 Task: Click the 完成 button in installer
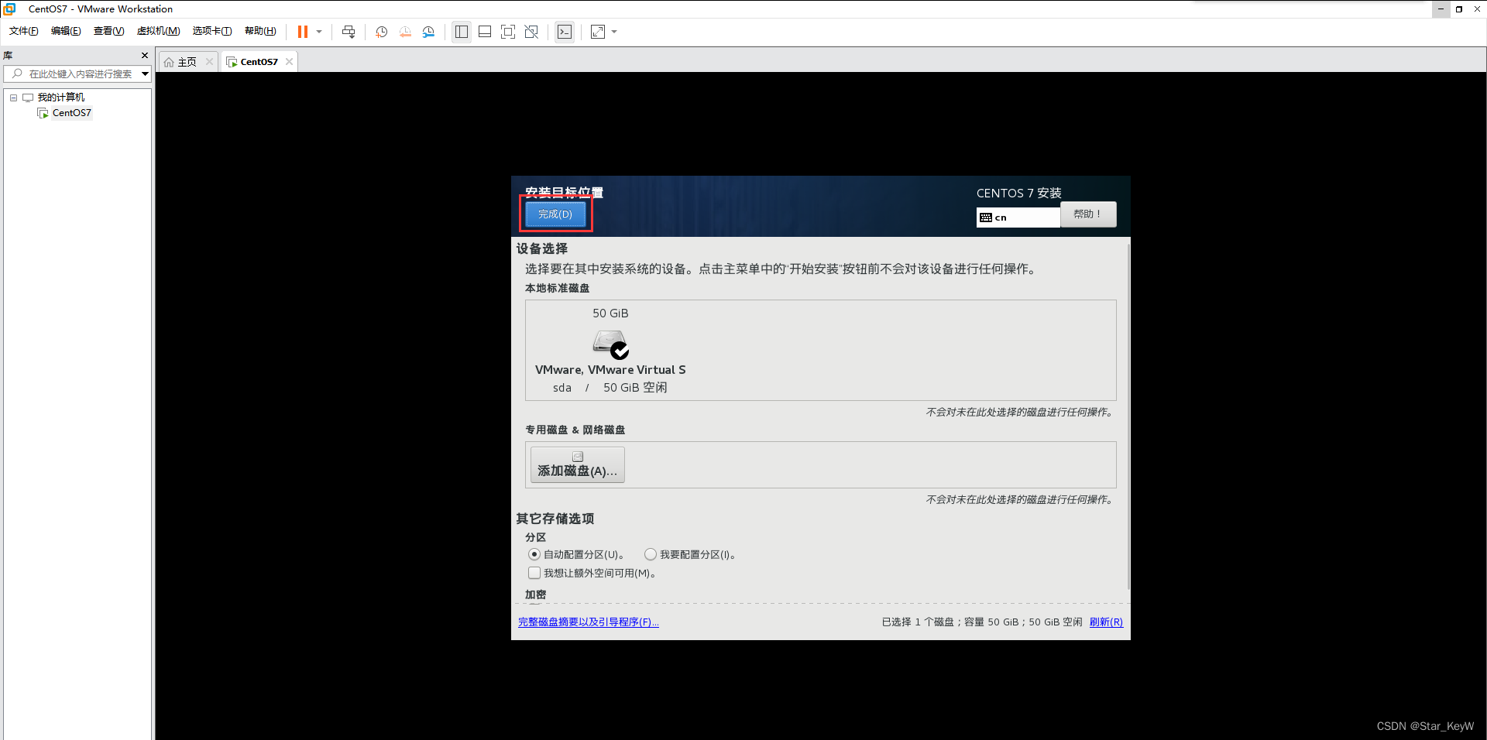pyautogui.click(x=555, y=214)
